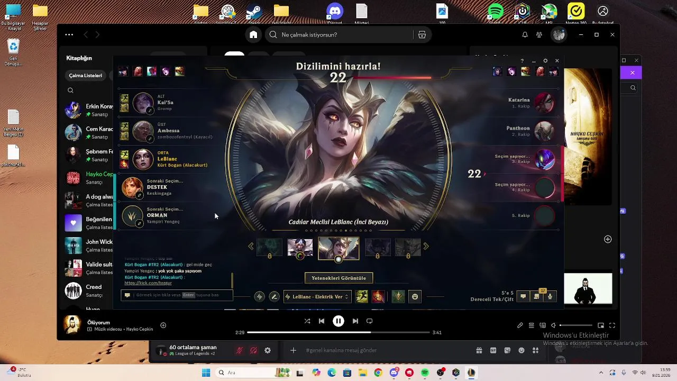The height and width of the screenshot is (381, 677).
Task: Select the Kai'Sa teammate row
Action: pos(169,103)
